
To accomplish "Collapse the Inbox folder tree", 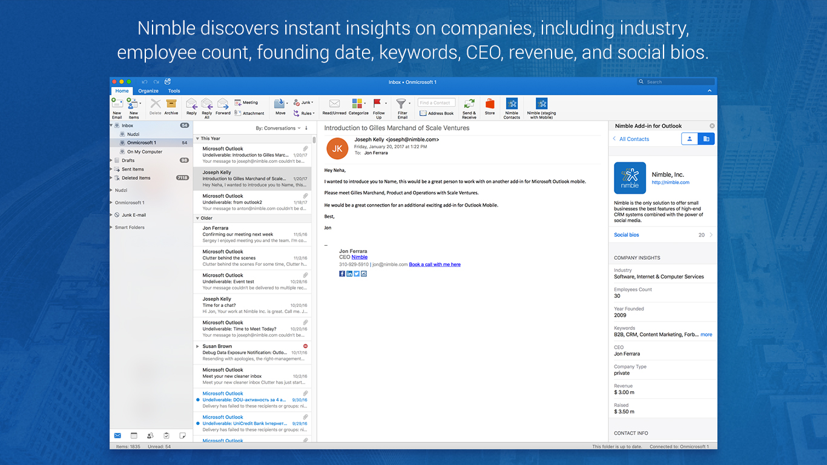I will [112, 125].
